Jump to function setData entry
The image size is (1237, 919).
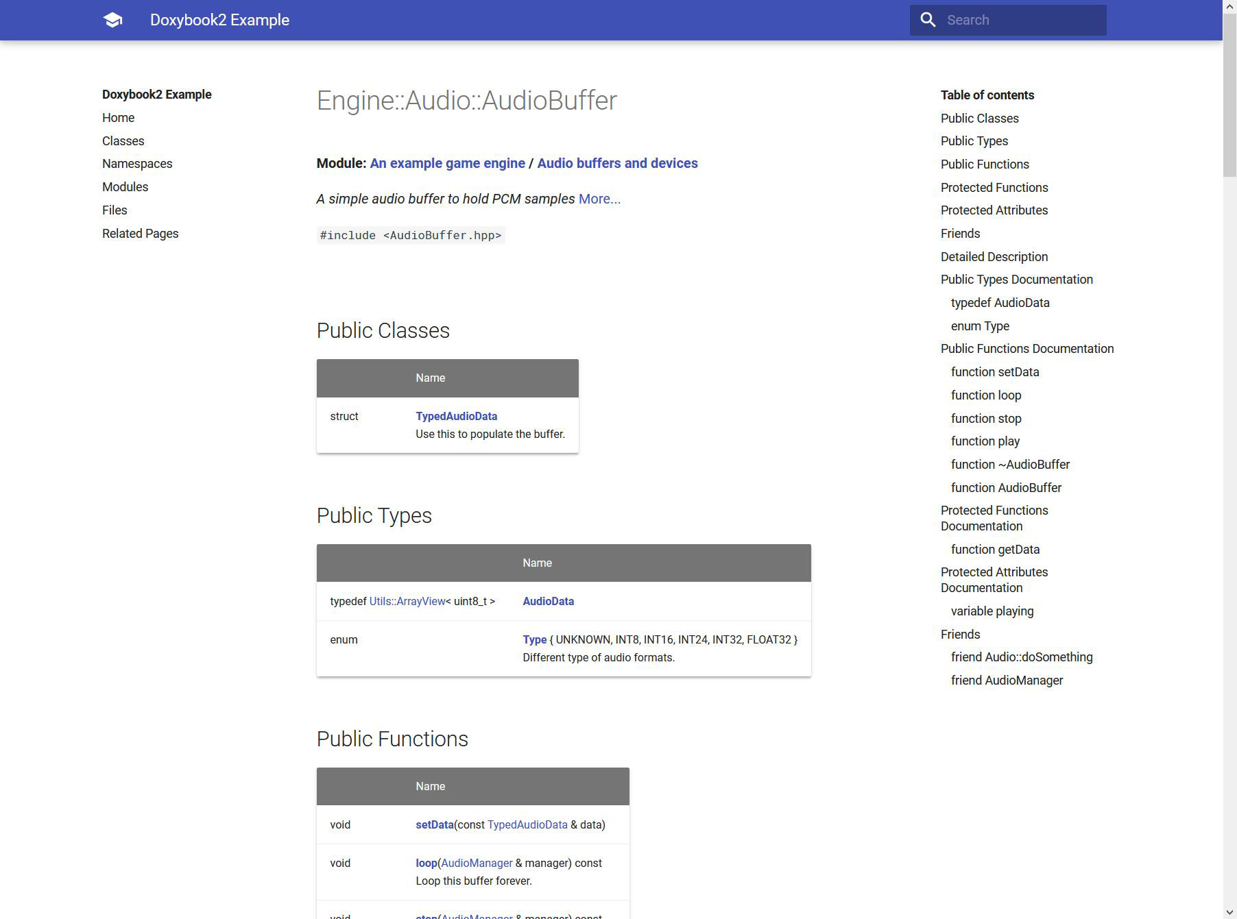[995, 372]
